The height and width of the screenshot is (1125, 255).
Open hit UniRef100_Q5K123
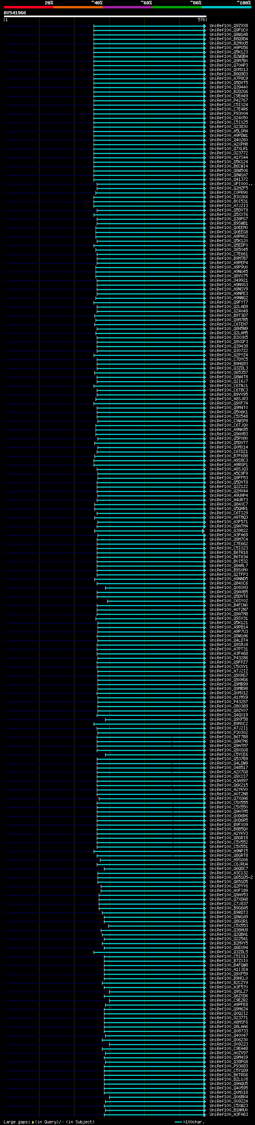(x=229, y=52)
